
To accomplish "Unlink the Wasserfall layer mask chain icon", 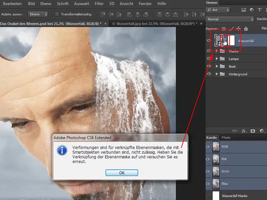I will (225, 40).
